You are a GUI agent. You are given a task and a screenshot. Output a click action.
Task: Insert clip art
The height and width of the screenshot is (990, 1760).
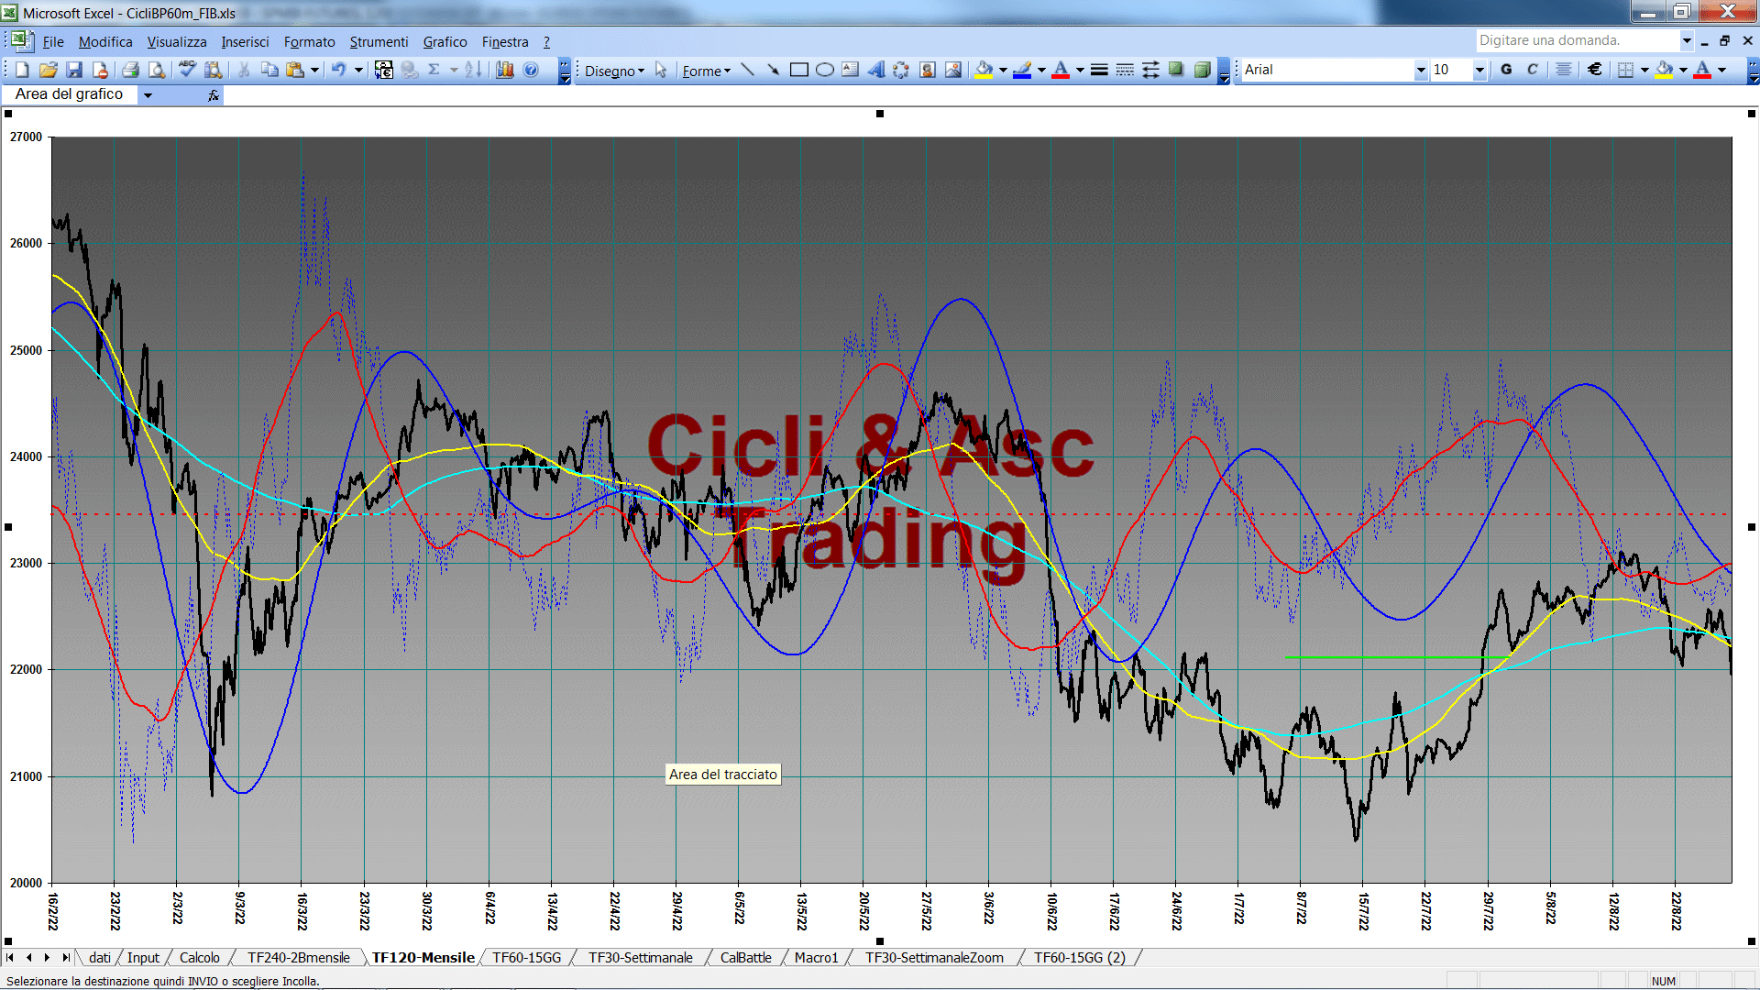928,70
